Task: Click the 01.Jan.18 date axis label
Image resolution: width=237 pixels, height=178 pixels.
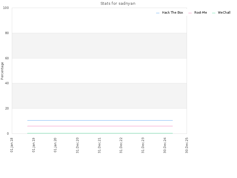Action: [x=12, y=145]
